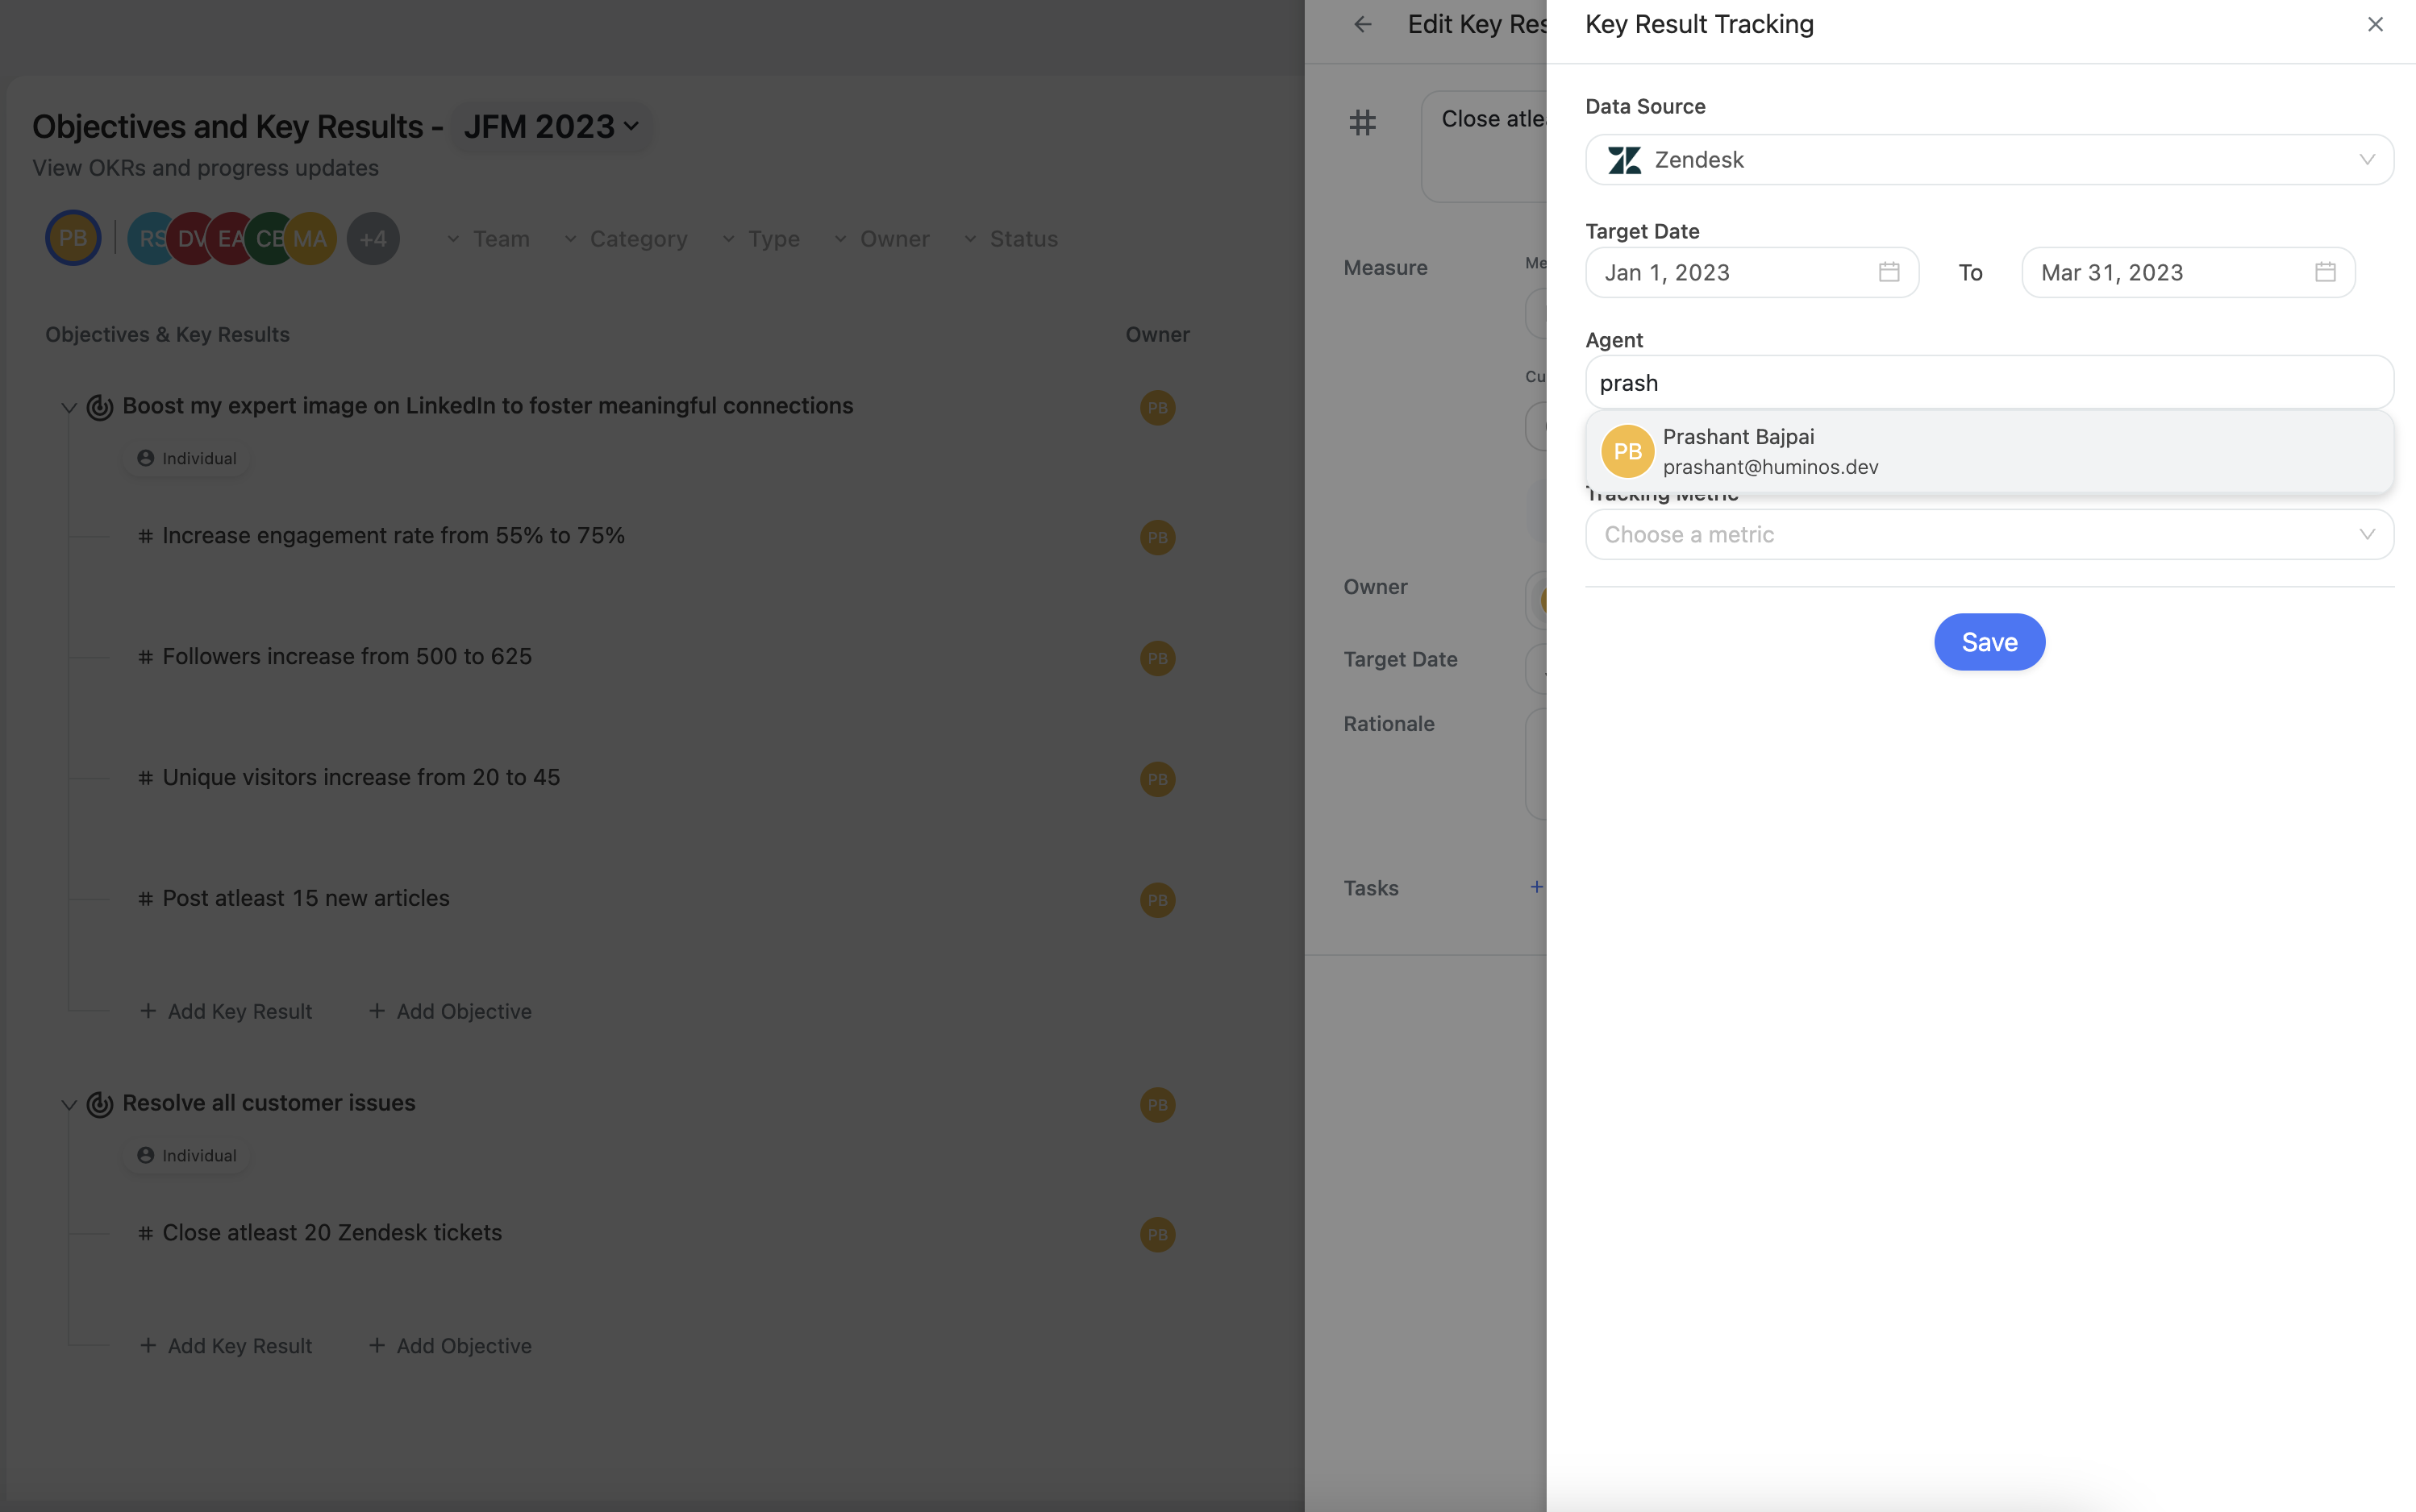This screenshot has width=2416, height=1512.
Task: Click the plus icon next to Tasks
Action: [x=1537, y=887]
